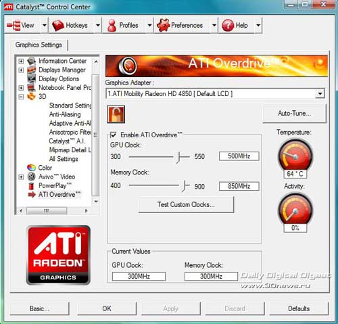338x324 pixels.
Task: Click the Overdrive padlock unlock icon
Action: coord(116,114)
